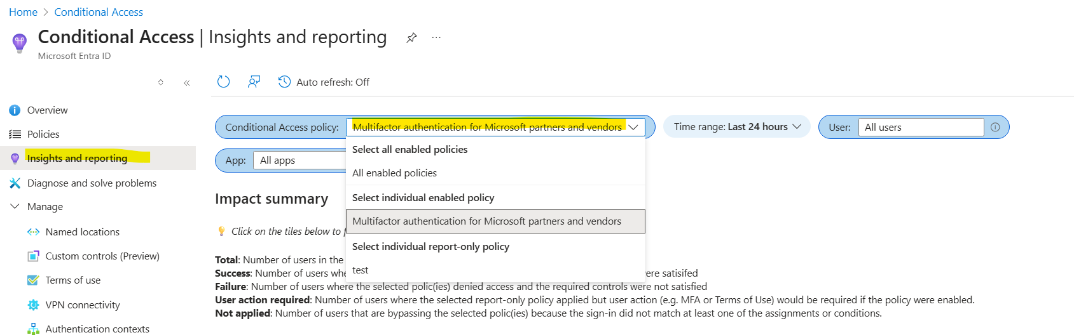The width and height of the screenshot is (1074, 335).
Task: Click the Not applied description text
Action: point(548,313)
